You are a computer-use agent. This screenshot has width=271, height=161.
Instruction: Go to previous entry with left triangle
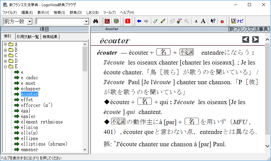coord(246,39)
